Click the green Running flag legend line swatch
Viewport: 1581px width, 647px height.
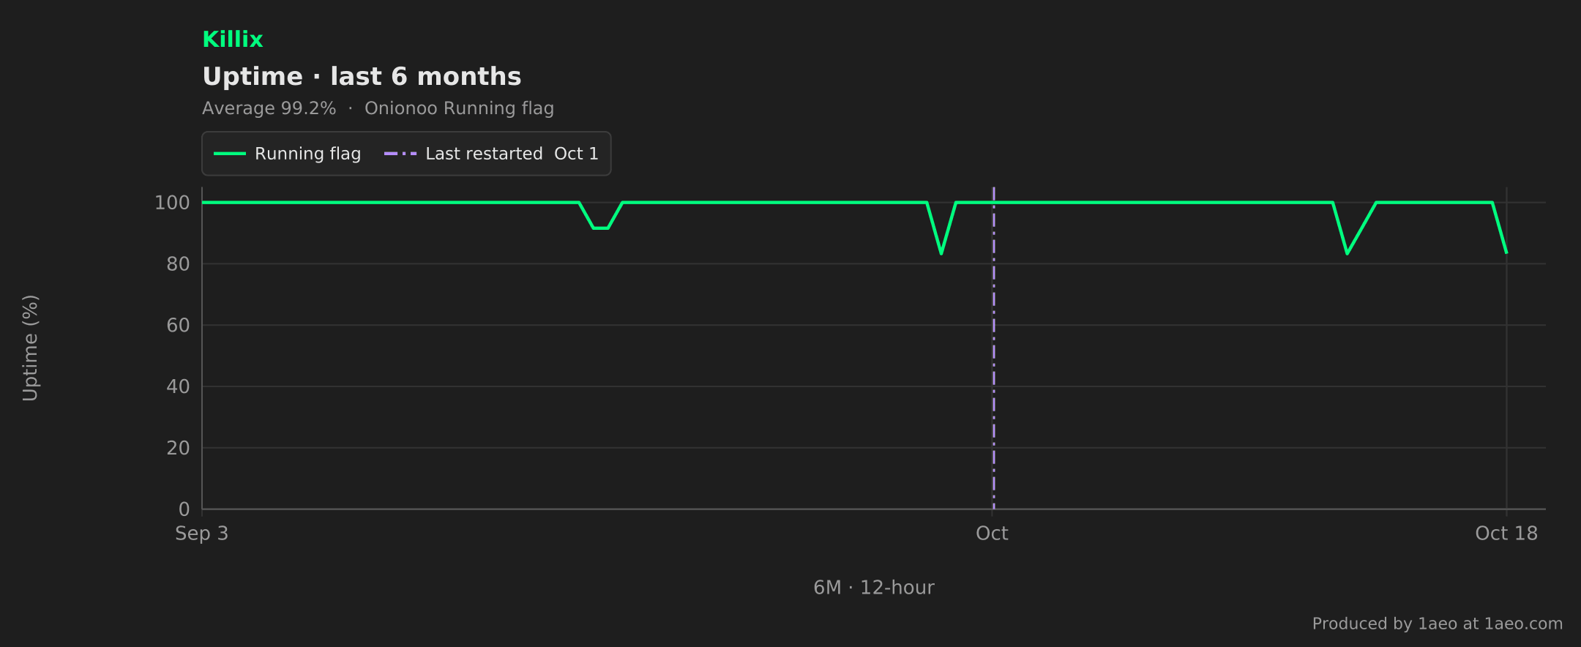[229, 154]
